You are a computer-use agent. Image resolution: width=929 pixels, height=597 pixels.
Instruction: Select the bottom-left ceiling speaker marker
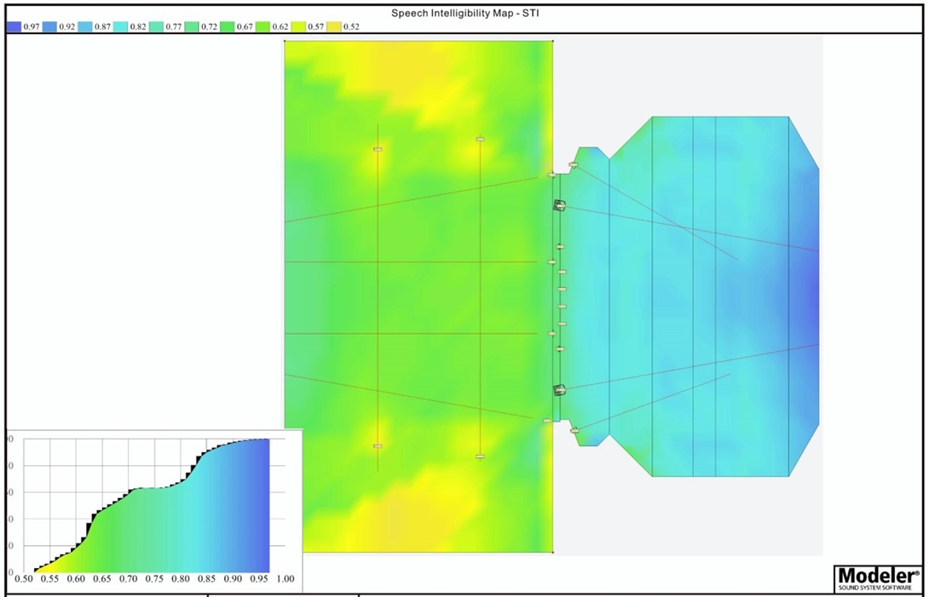pos(378,446)
